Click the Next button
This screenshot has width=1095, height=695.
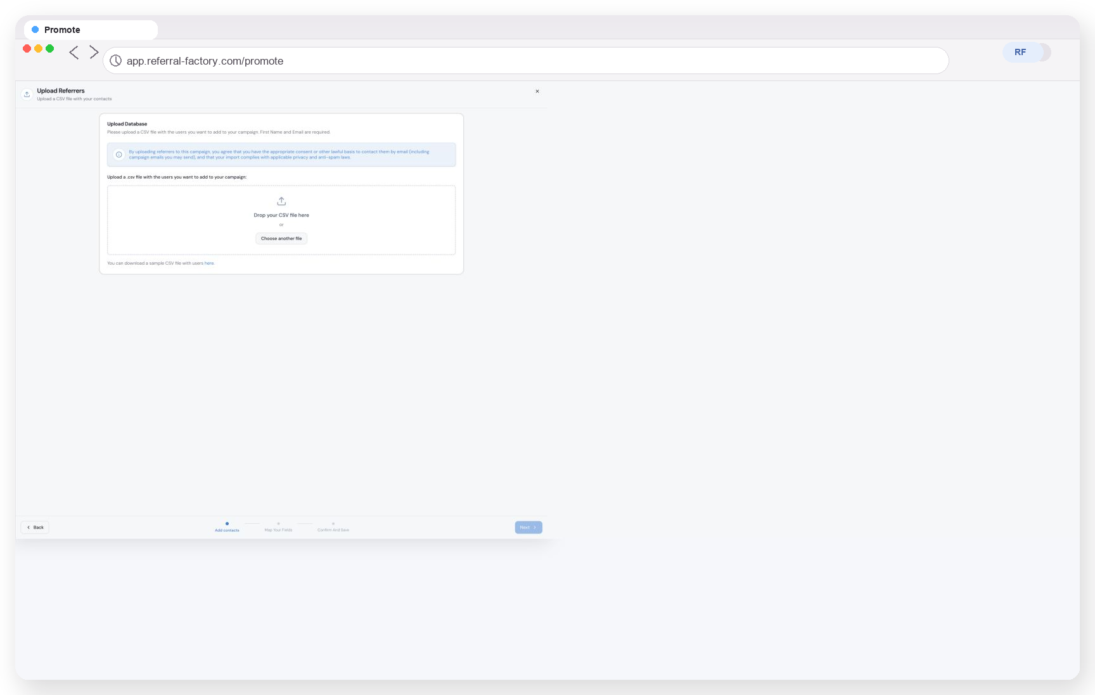528,527
